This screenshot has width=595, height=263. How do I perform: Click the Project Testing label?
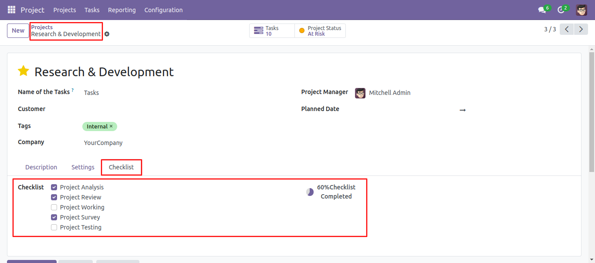[81, 227]
